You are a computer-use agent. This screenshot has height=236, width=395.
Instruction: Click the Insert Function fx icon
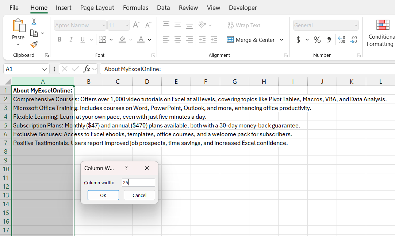click(87, 69)
